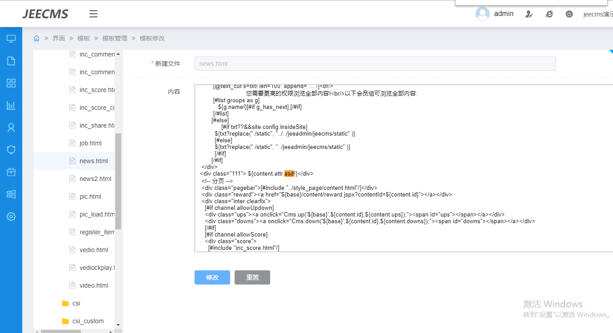Image resolution: width=613 pixels, height=333 pixels.
Task: Click the yellow folder icon next to csi
Action: coord(65,303)
